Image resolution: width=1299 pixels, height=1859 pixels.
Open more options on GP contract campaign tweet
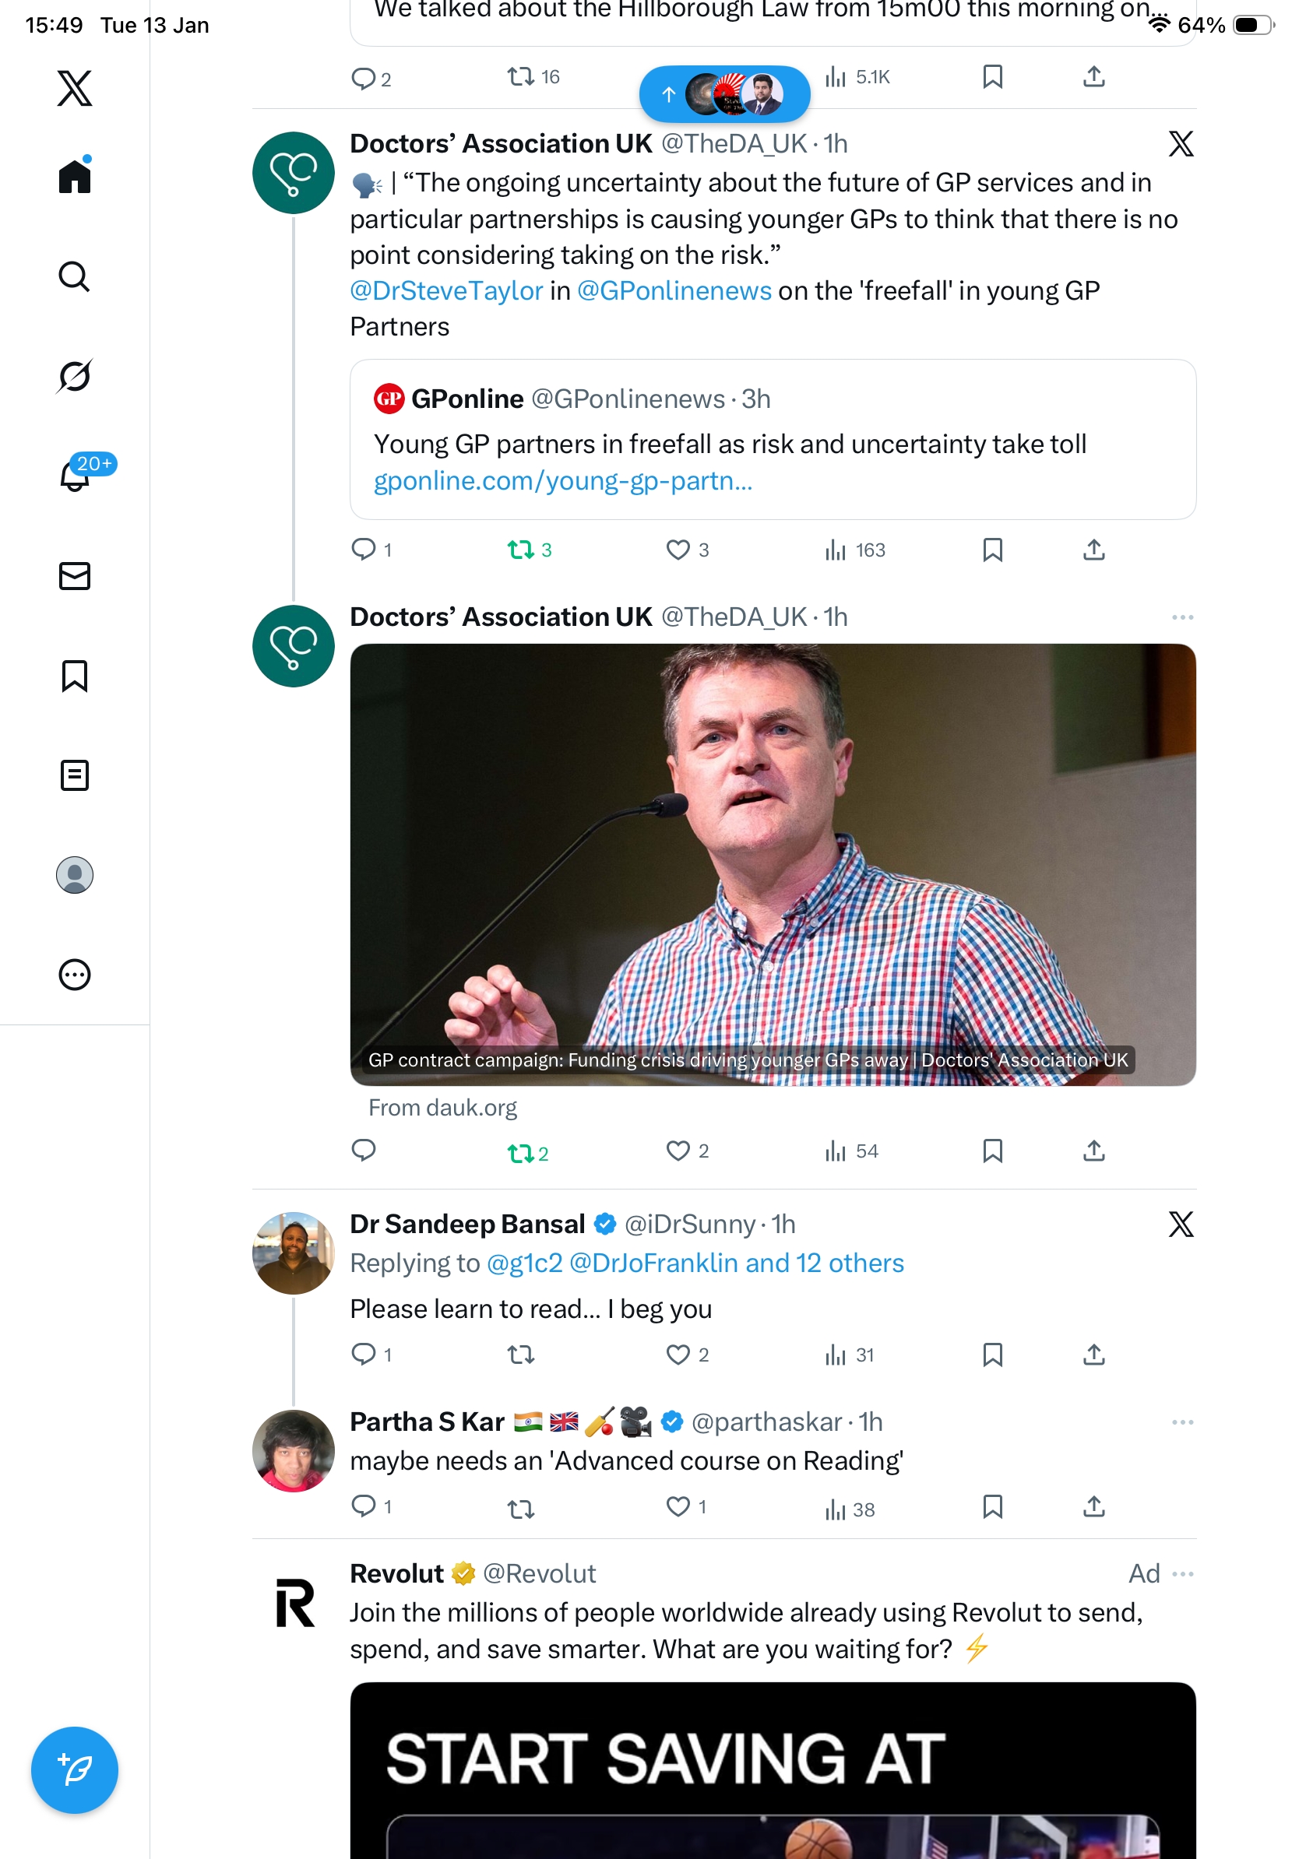(x=1181, y=618)
